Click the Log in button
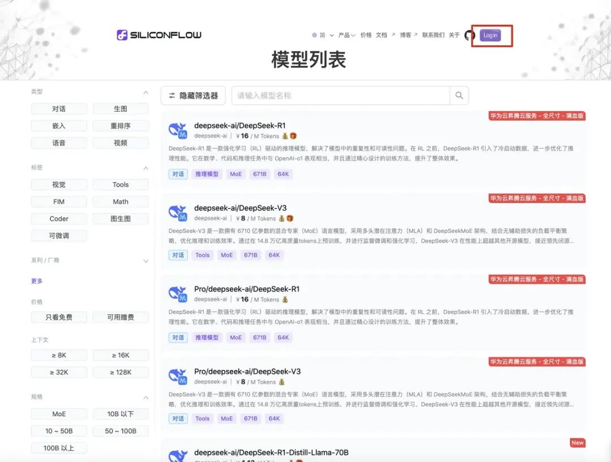 coord(490,36)
